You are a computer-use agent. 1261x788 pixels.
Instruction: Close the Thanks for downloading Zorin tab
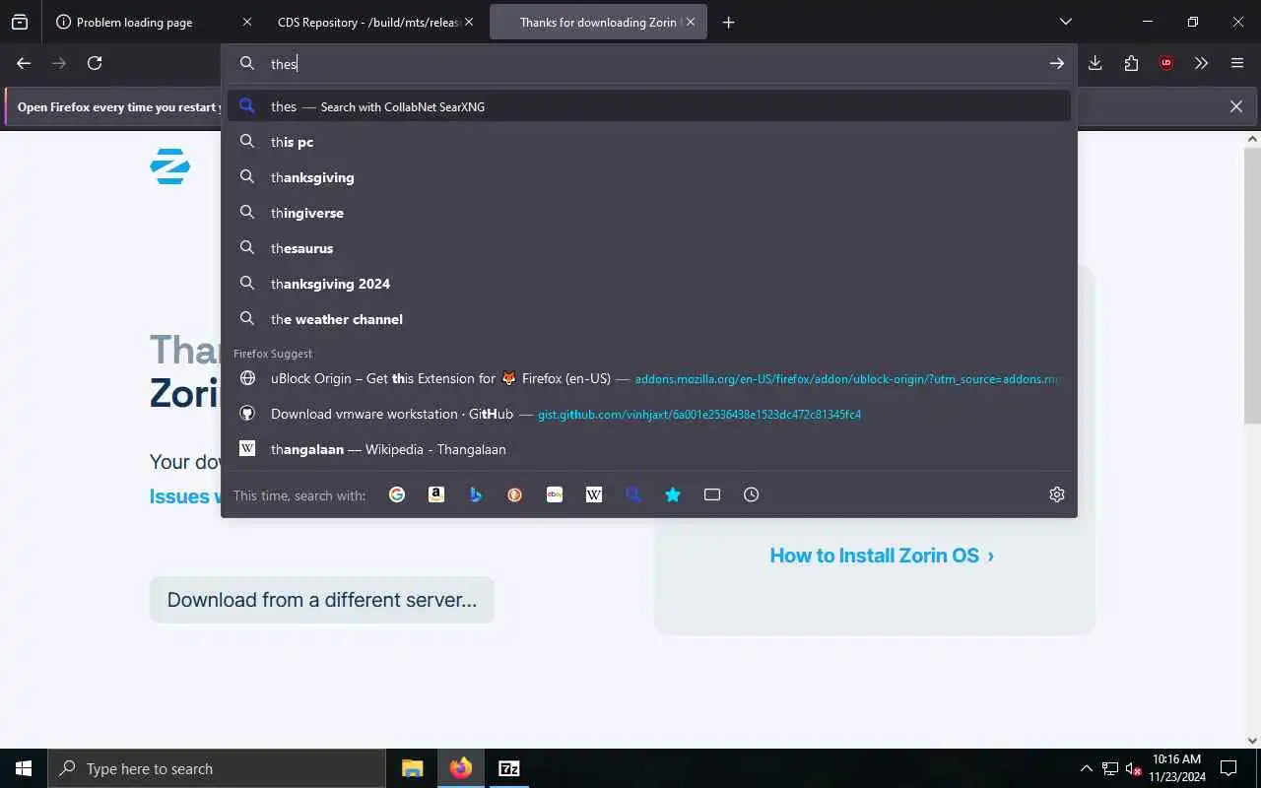(x=691, y=22)
